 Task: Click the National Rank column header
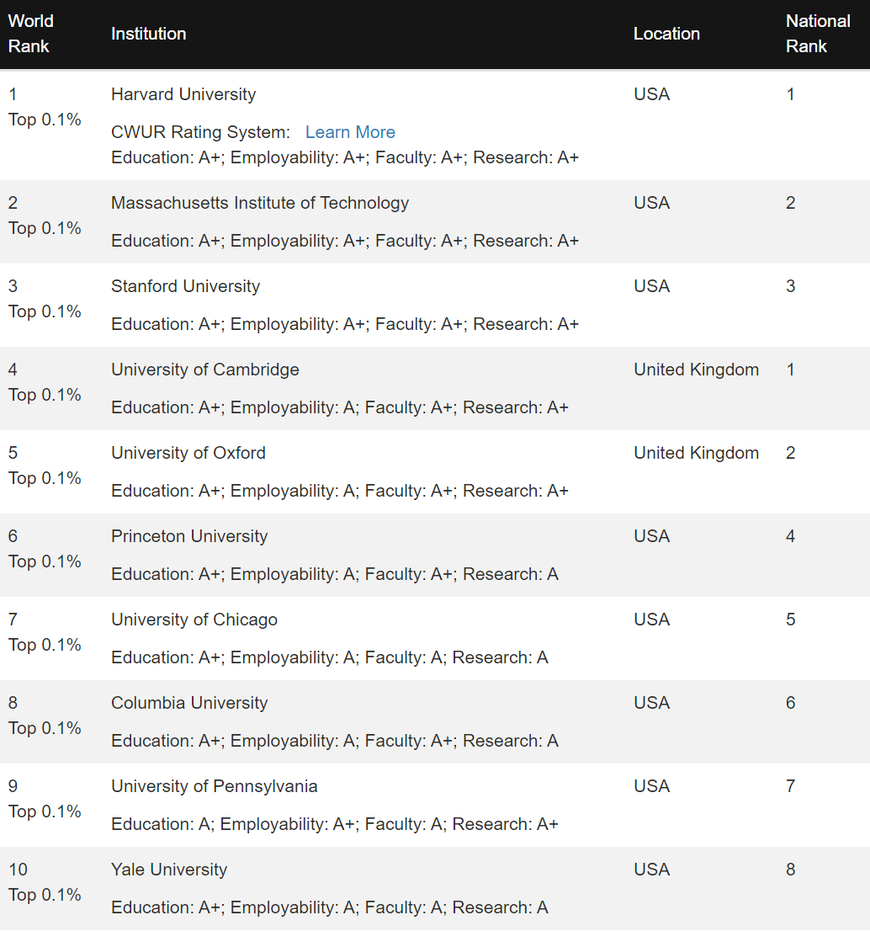point(818,34)
